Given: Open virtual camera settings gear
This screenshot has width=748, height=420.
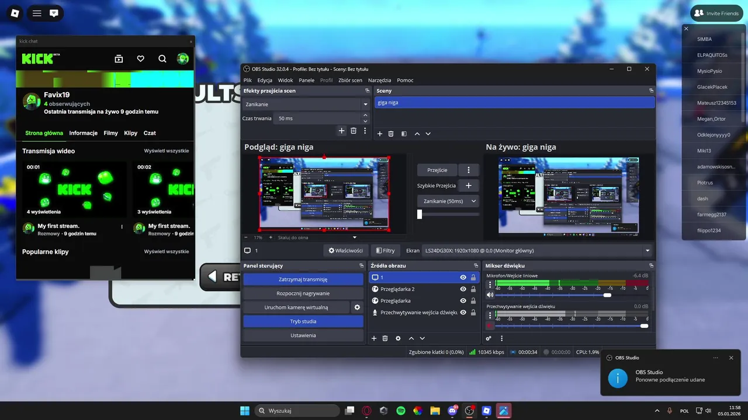Looking at the screenshot, I should (357, 307).
